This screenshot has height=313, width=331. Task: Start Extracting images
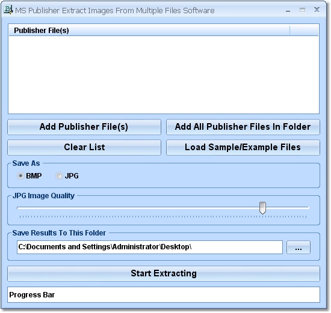[x=164, y=273]
